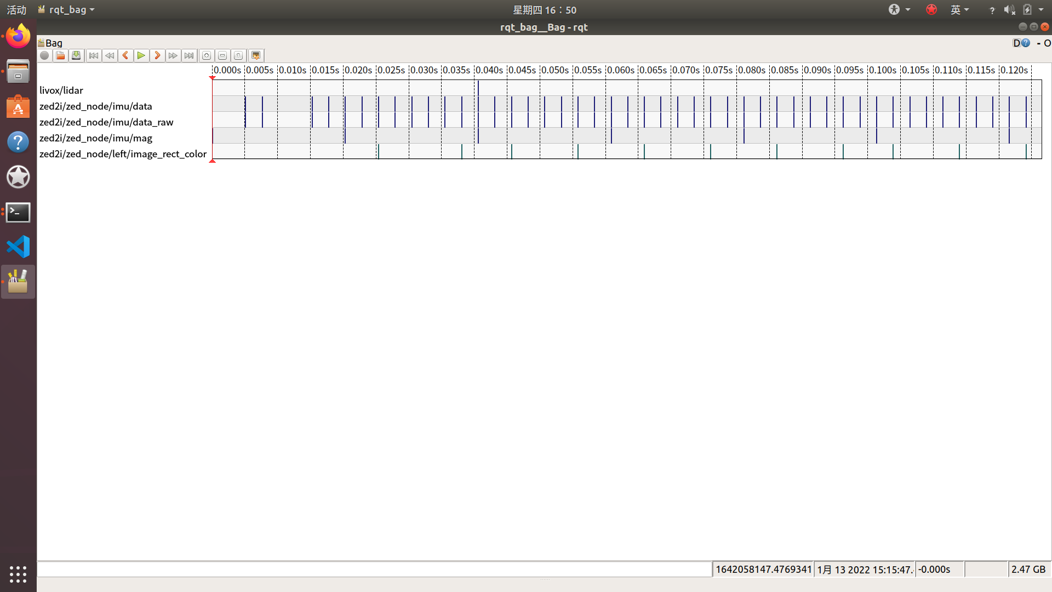Open the rqt_bag application menu dropdown
Image resolution: width=1052 pixels, height=592 pixels.
pos(67,9)
